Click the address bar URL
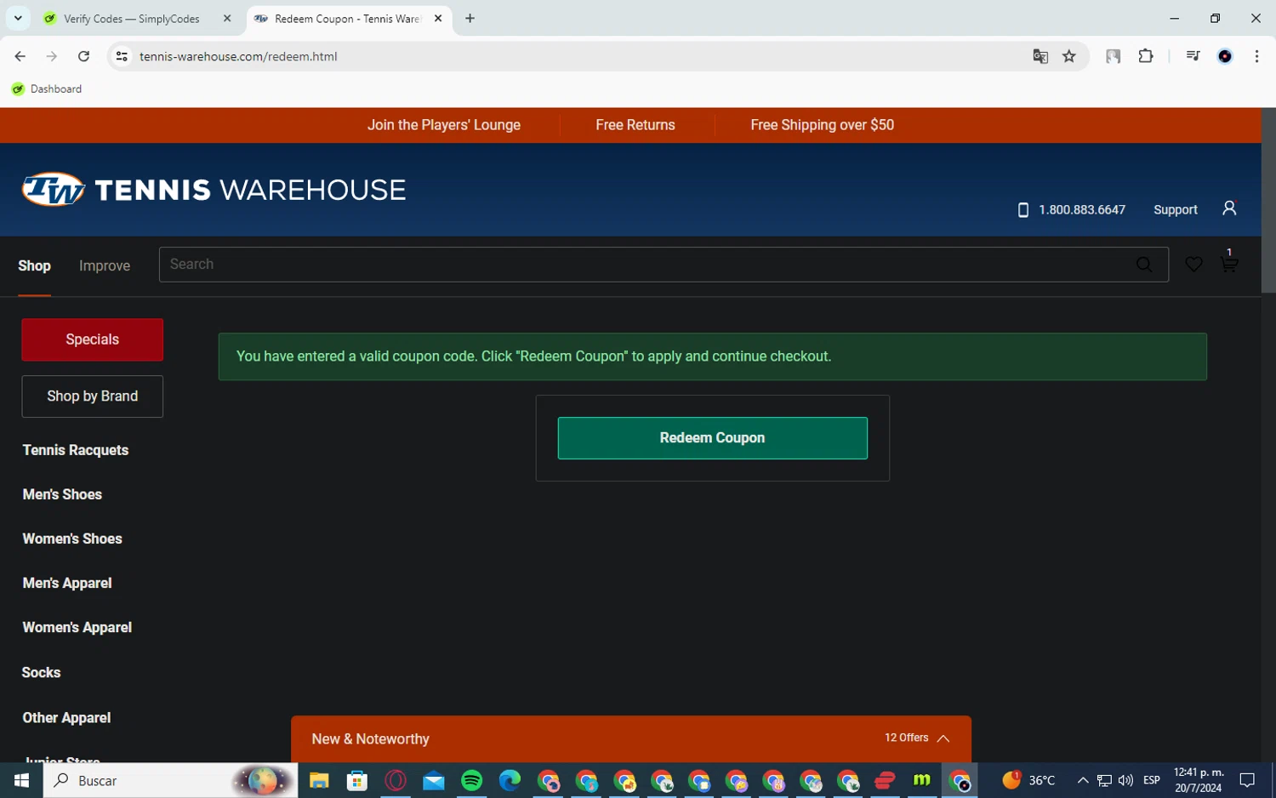Viewport: 1276px width, 798px height. [238, 56]
